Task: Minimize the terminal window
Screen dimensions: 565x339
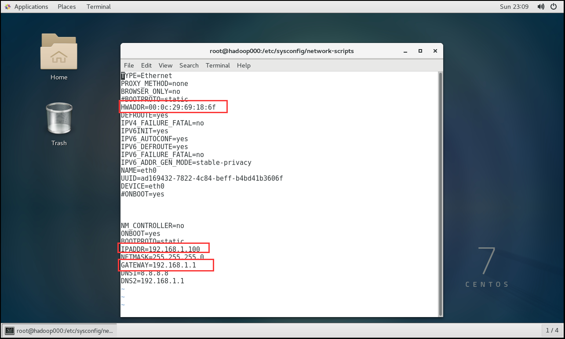Action: pyautogui.click(x=405, y=51)
